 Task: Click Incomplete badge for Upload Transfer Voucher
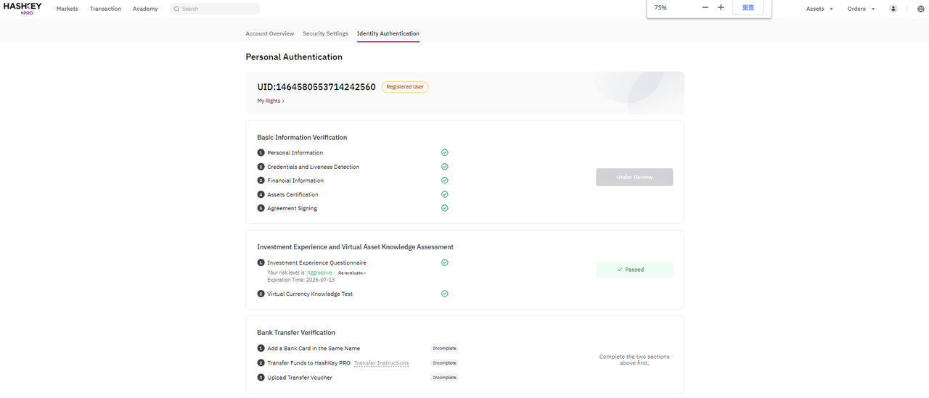[445, 378]
